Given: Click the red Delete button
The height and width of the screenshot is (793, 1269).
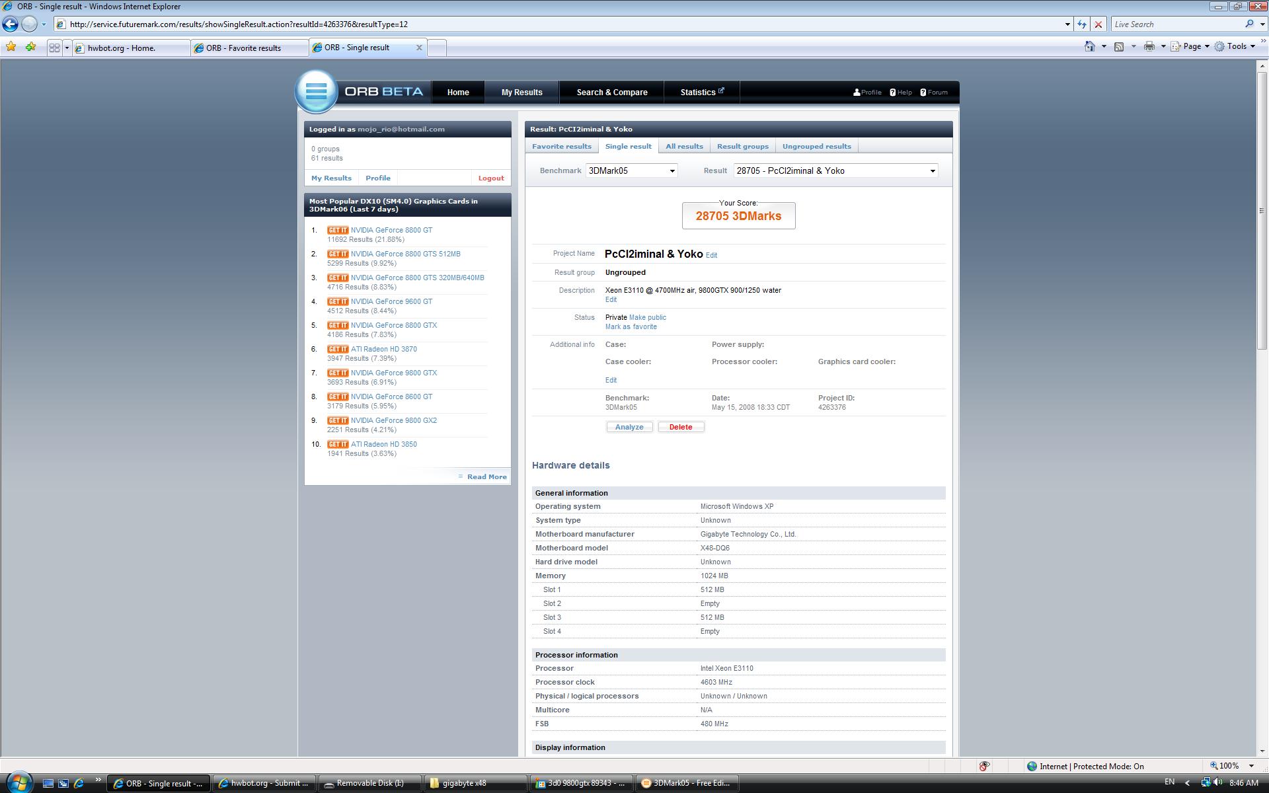Looking at the screenshot, I should 681,427.
